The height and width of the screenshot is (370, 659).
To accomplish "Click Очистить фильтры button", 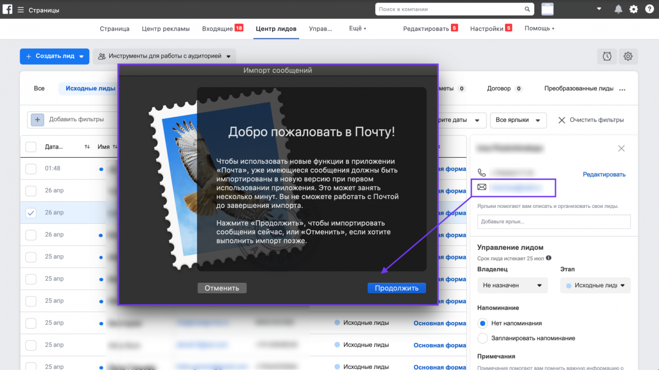I will coord(591,120).
